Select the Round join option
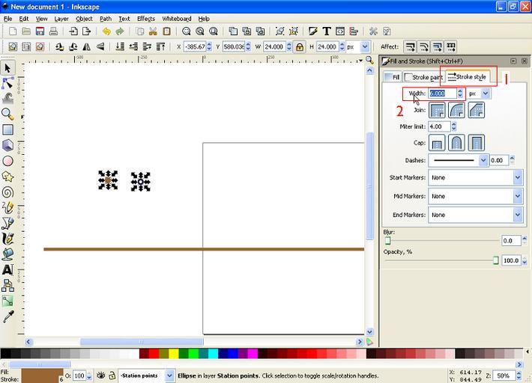 pyautogui.click(x=456, y=110)
